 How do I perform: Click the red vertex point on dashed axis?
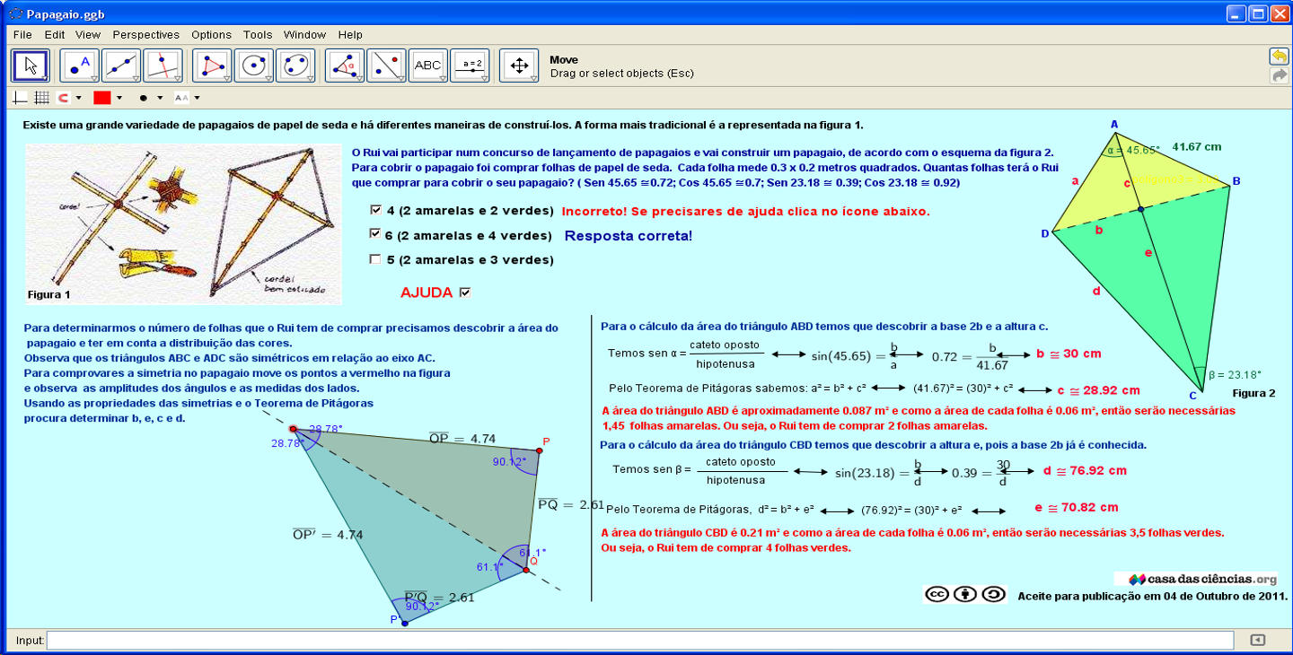(x=293, y=429)
